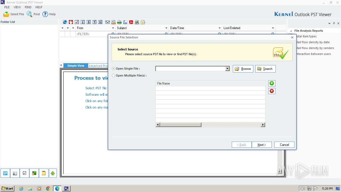Open Mail flow density by senders report
This screenshot has height=192, width=341.
(x=315, y=48)
